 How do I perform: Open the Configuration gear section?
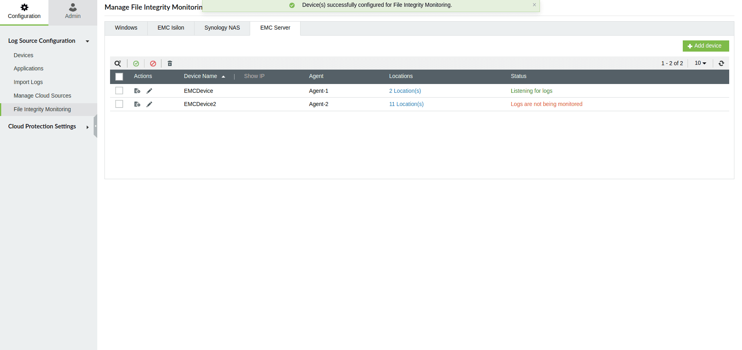point(24,12)
